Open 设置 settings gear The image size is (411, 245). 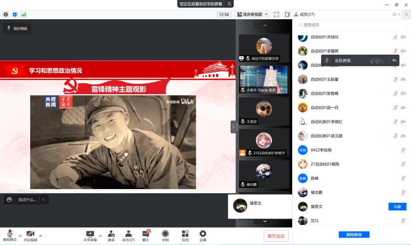203,235
